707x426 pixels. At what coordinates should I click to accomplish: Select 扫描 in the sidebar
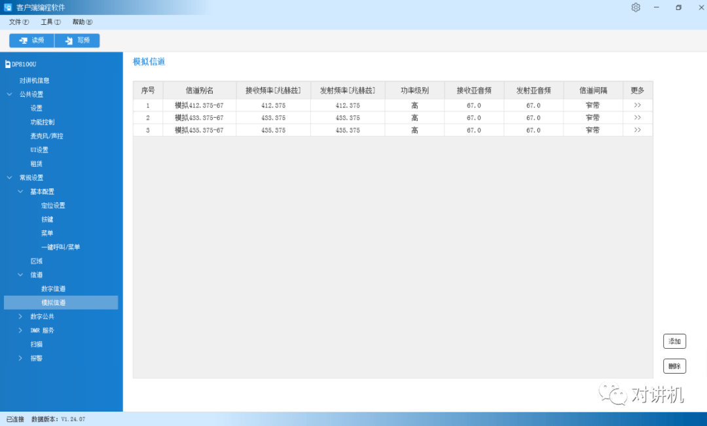pos(37,344)
